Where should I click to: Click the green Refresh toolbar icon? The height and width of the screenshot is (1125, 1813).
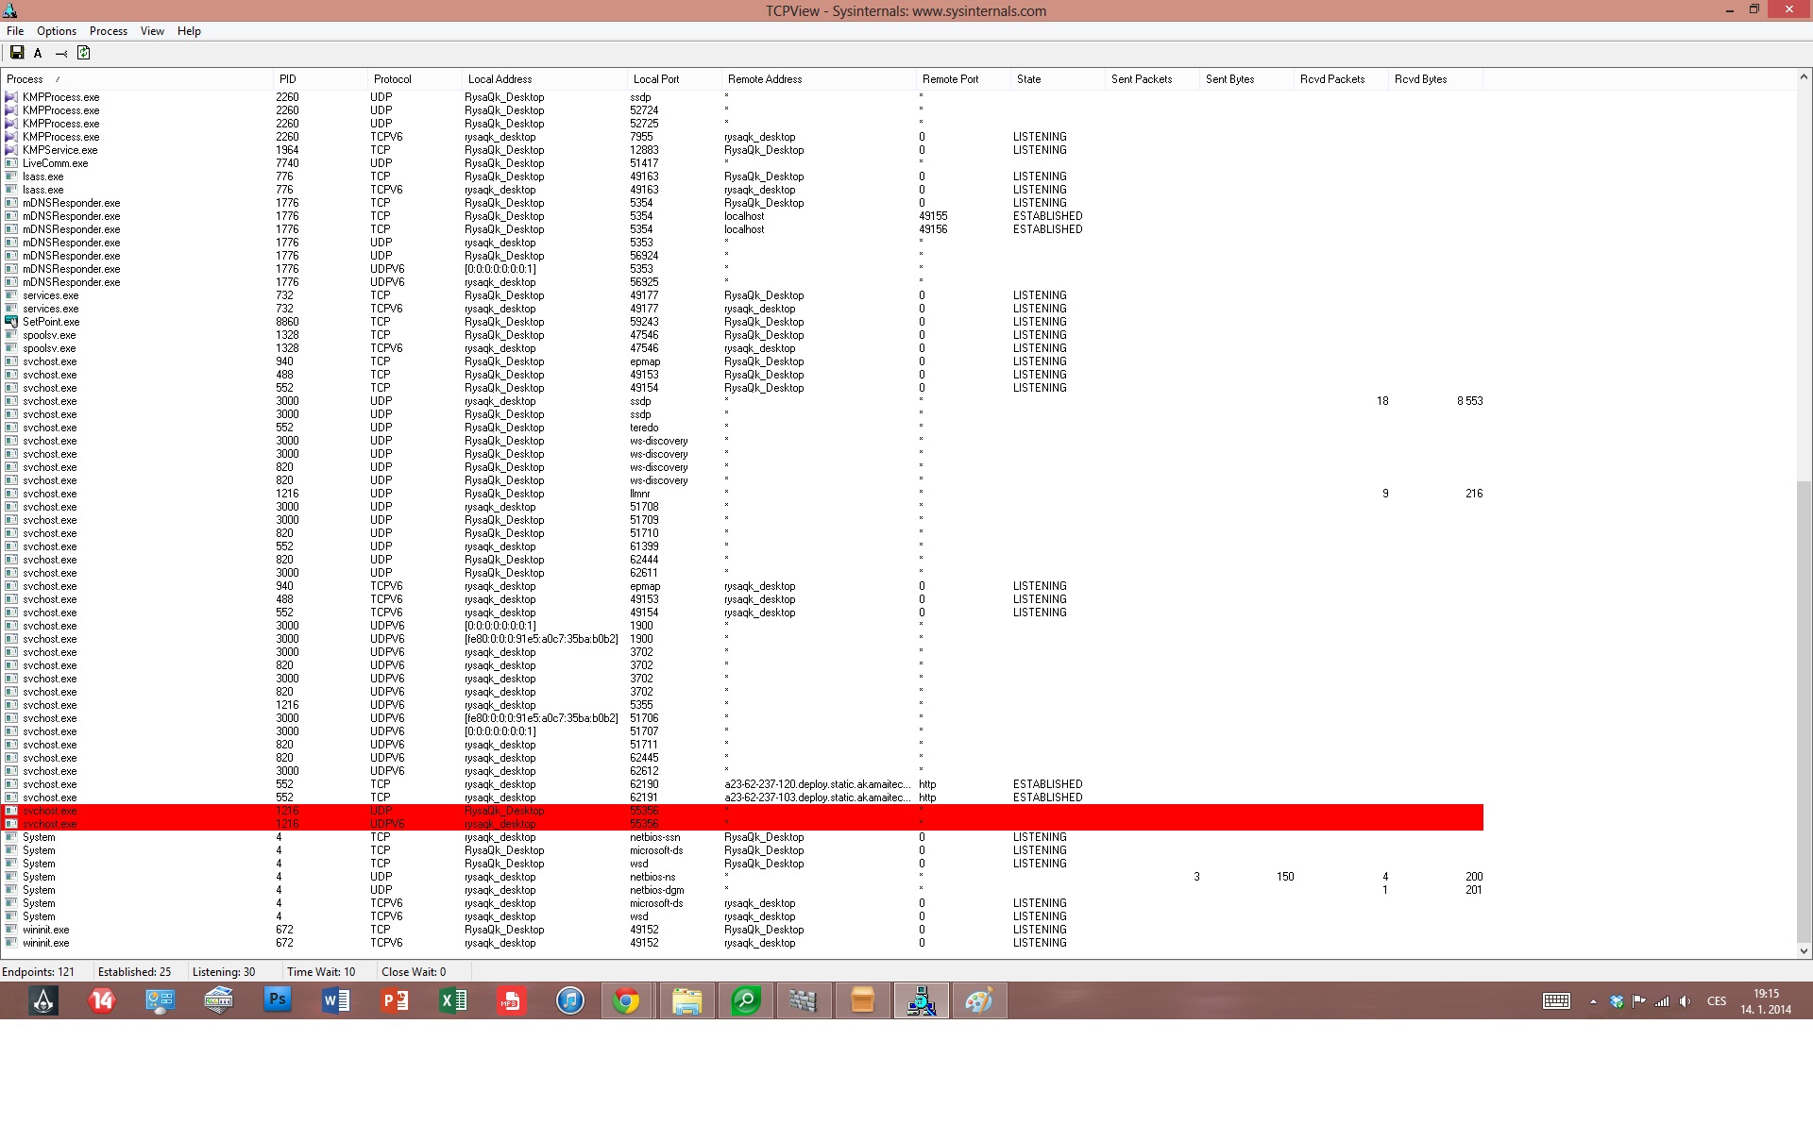[x=83, y=53]
